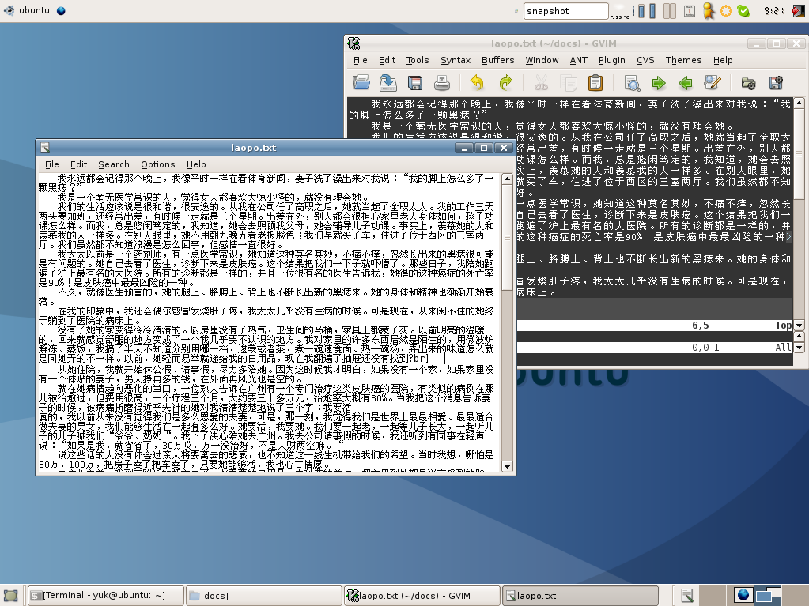Image resolution: width=809 pixels, height=606 pixels.
Task: Click the Save all floppy icon in GVIM
Action: click(x=415, y=82)
